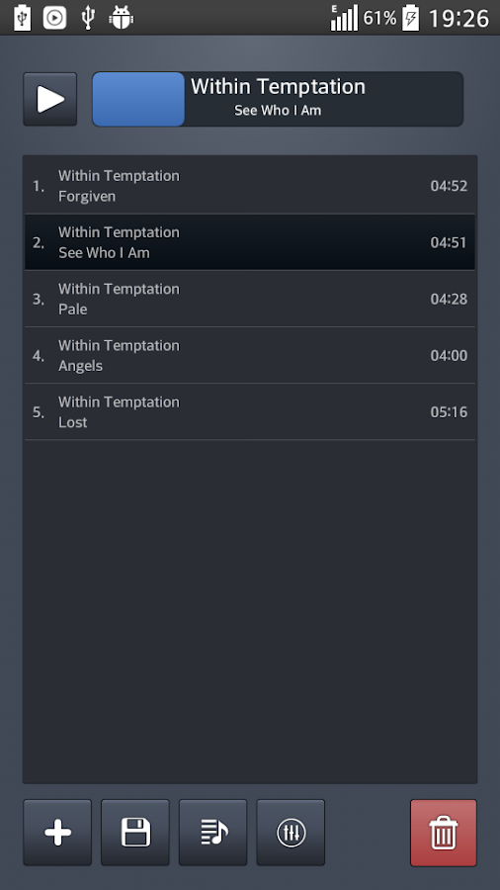Image resolution: width=500 pixels, height=890 pixels.
Task: Choose track 3 Pale
Action: (x=250, y=299)
